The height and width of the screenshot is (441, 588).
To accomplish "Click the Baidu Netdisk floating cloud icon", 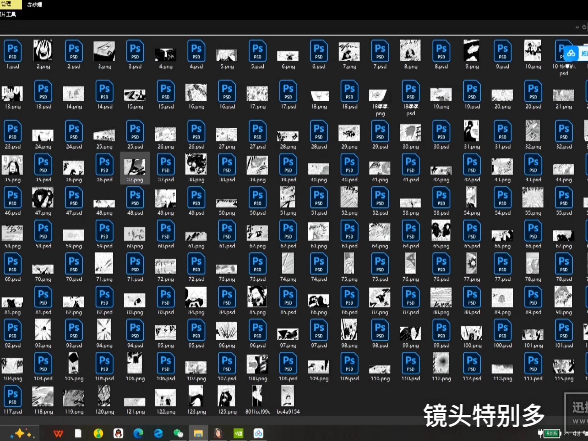I will click(571, 54).
